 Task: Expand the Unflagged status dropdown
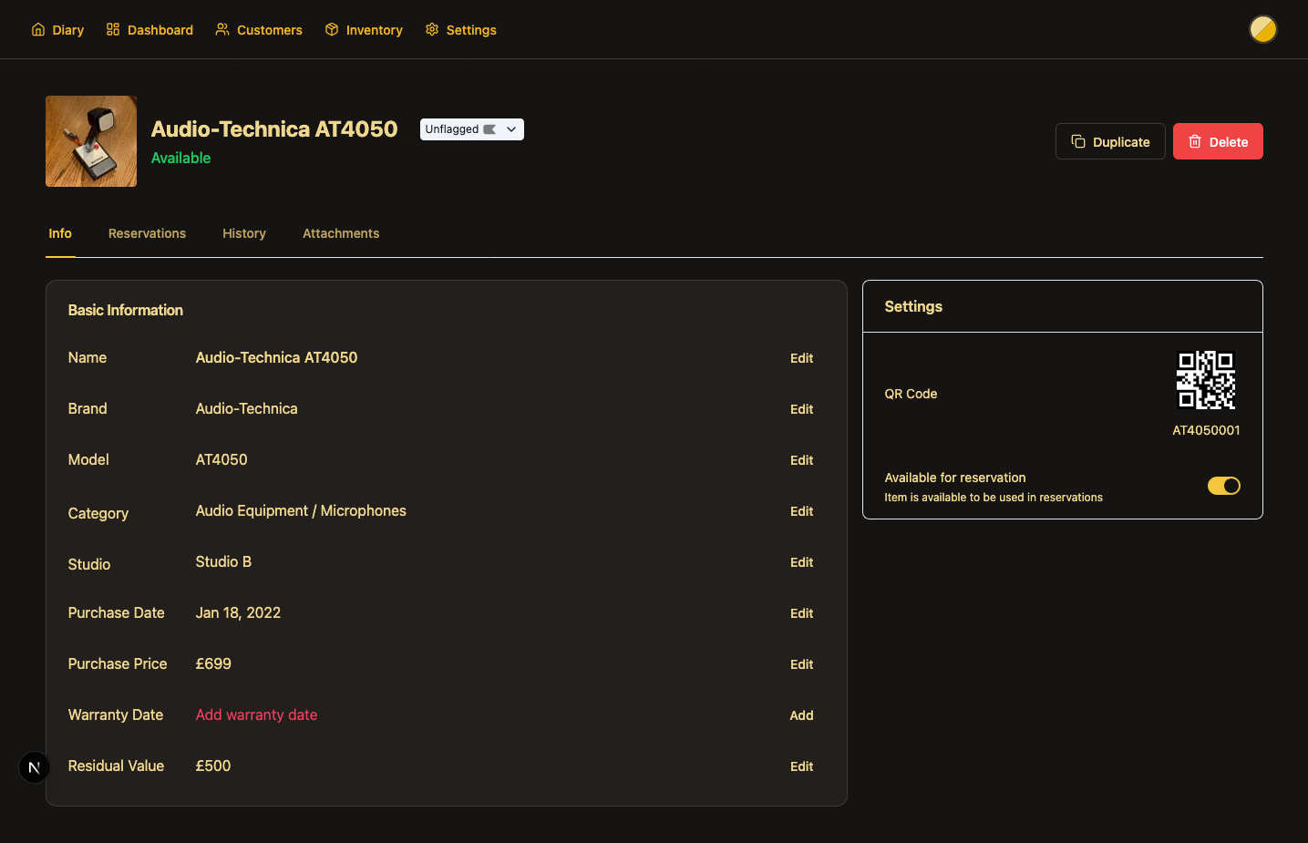(x=471, y=129)
